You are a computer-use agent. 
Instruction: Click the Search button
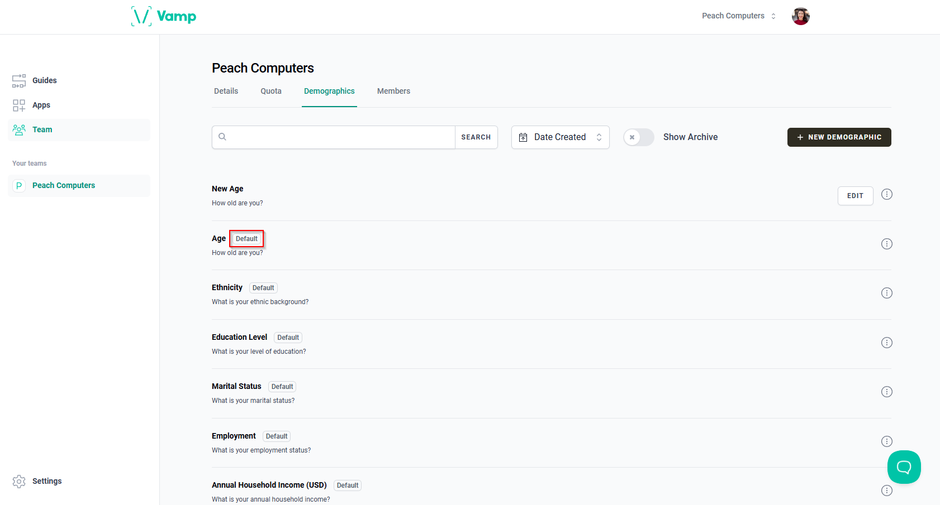tap(476, 137)
